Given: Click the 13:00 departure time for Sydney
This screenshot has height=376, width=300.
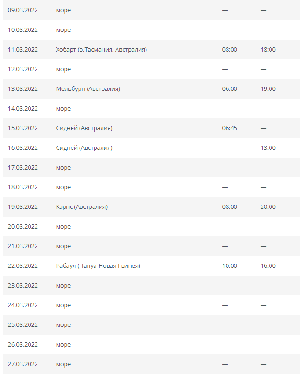Looking at the screenshot, I should pos(268,148).
